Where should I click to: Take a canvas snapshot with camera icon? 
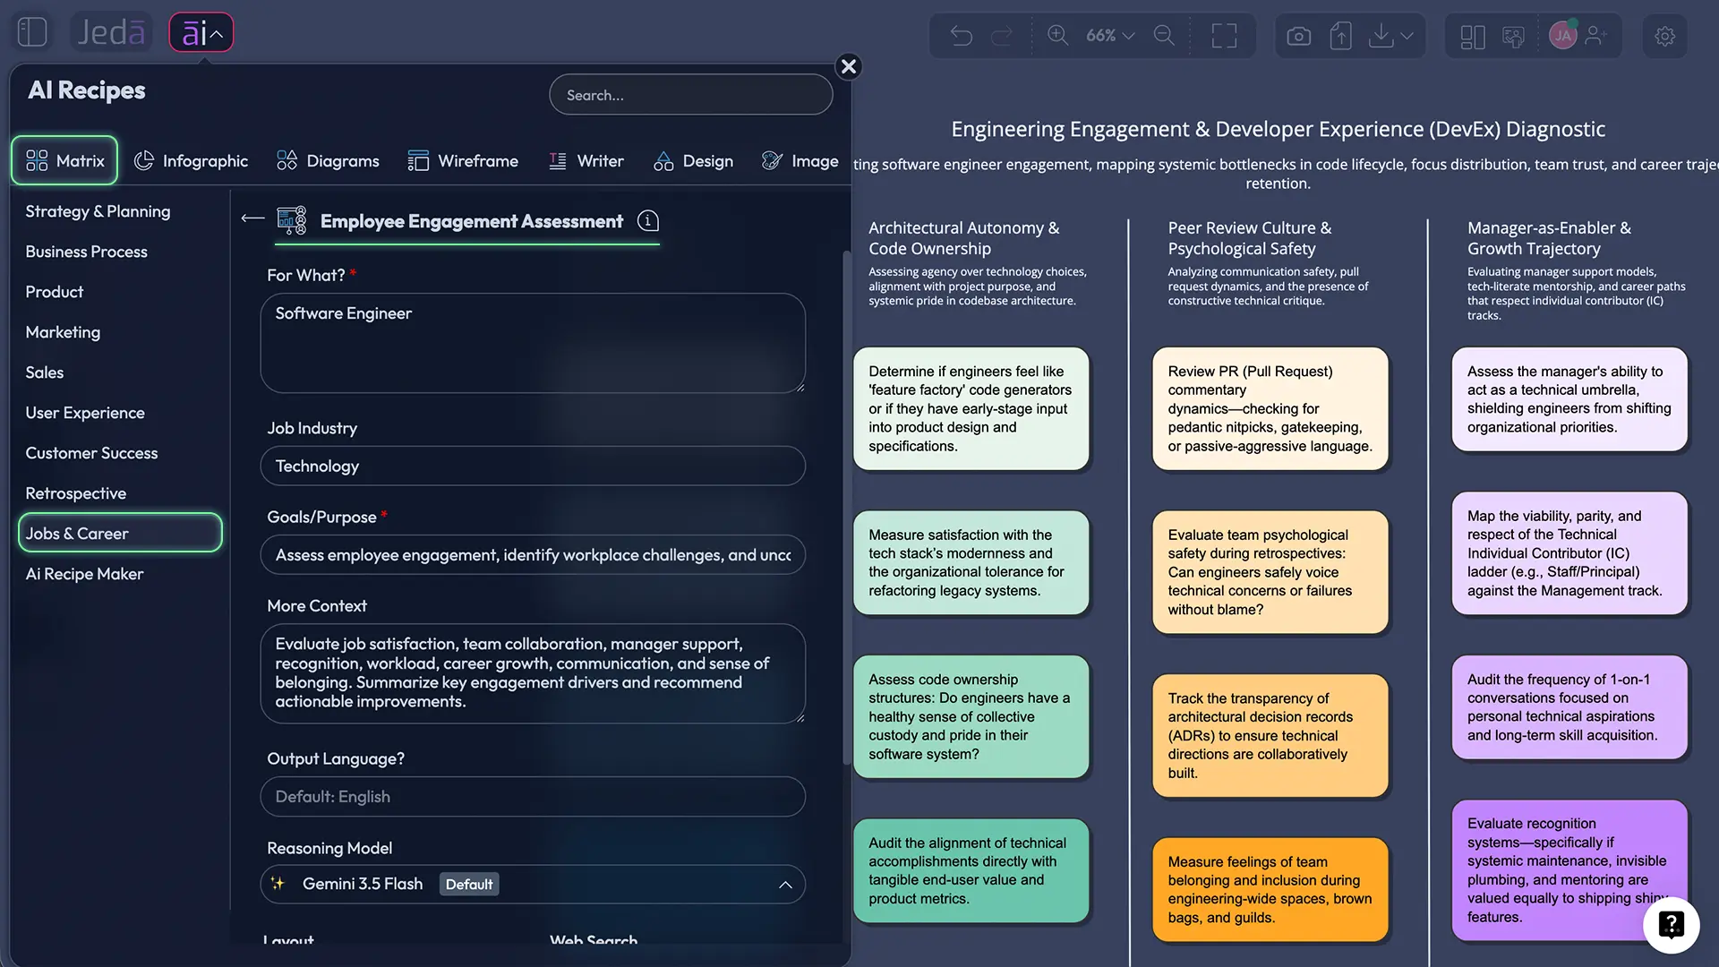point(1298,36)
